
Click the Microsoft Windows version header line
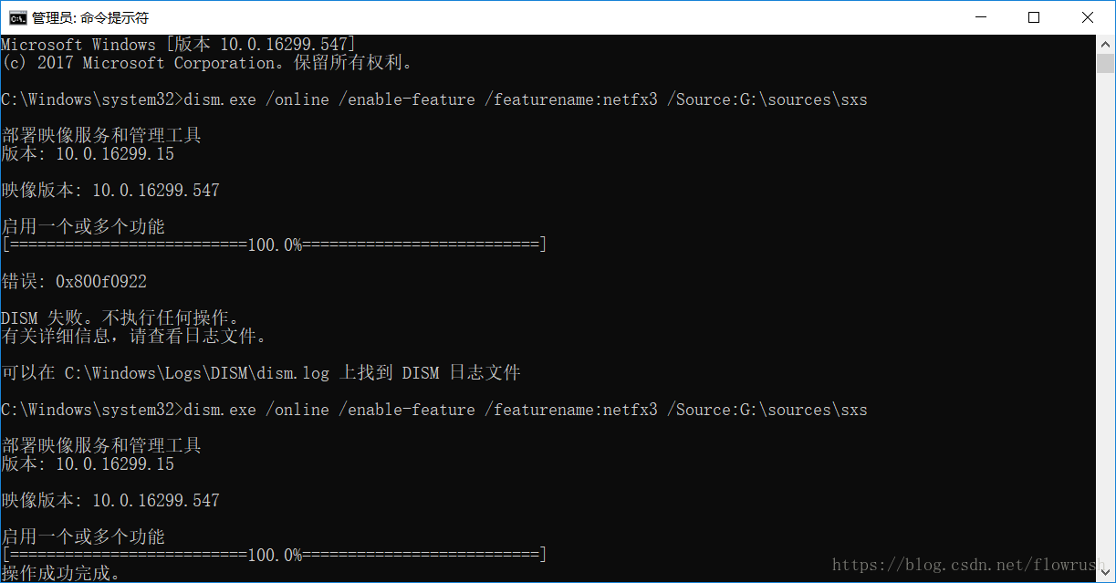[x=179, y=44]
